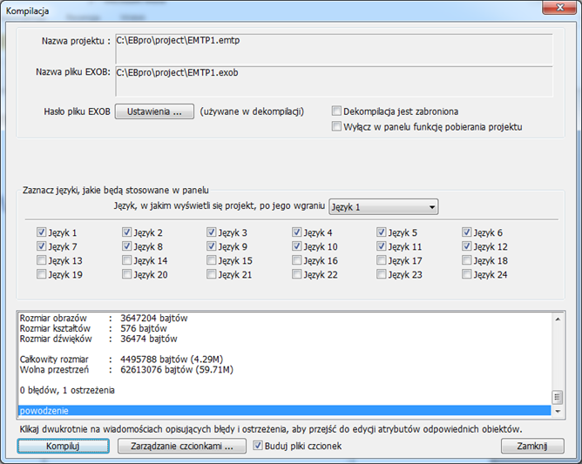The width and height of the screenshot is (582, 464).
Task: Check Język 19 checkbox
Action: point(41,274)
